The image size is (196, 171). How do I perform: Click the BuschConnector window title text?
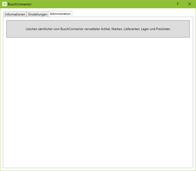pos(20,4)
